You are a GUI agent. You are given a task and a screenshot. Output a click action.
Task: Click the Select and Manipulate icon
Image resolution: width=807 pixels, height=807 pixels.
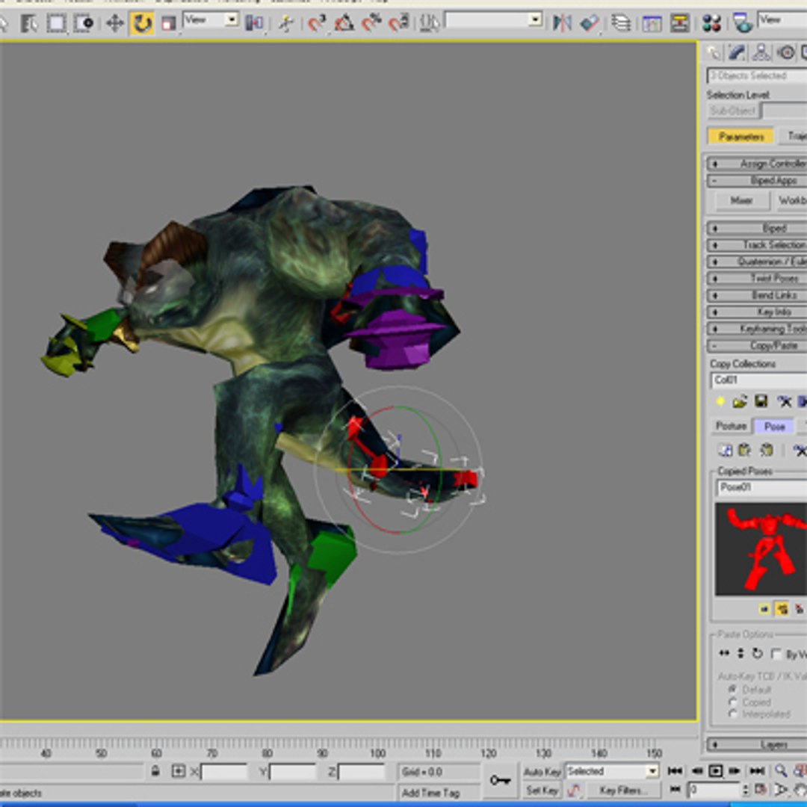(x=285, y=23)
